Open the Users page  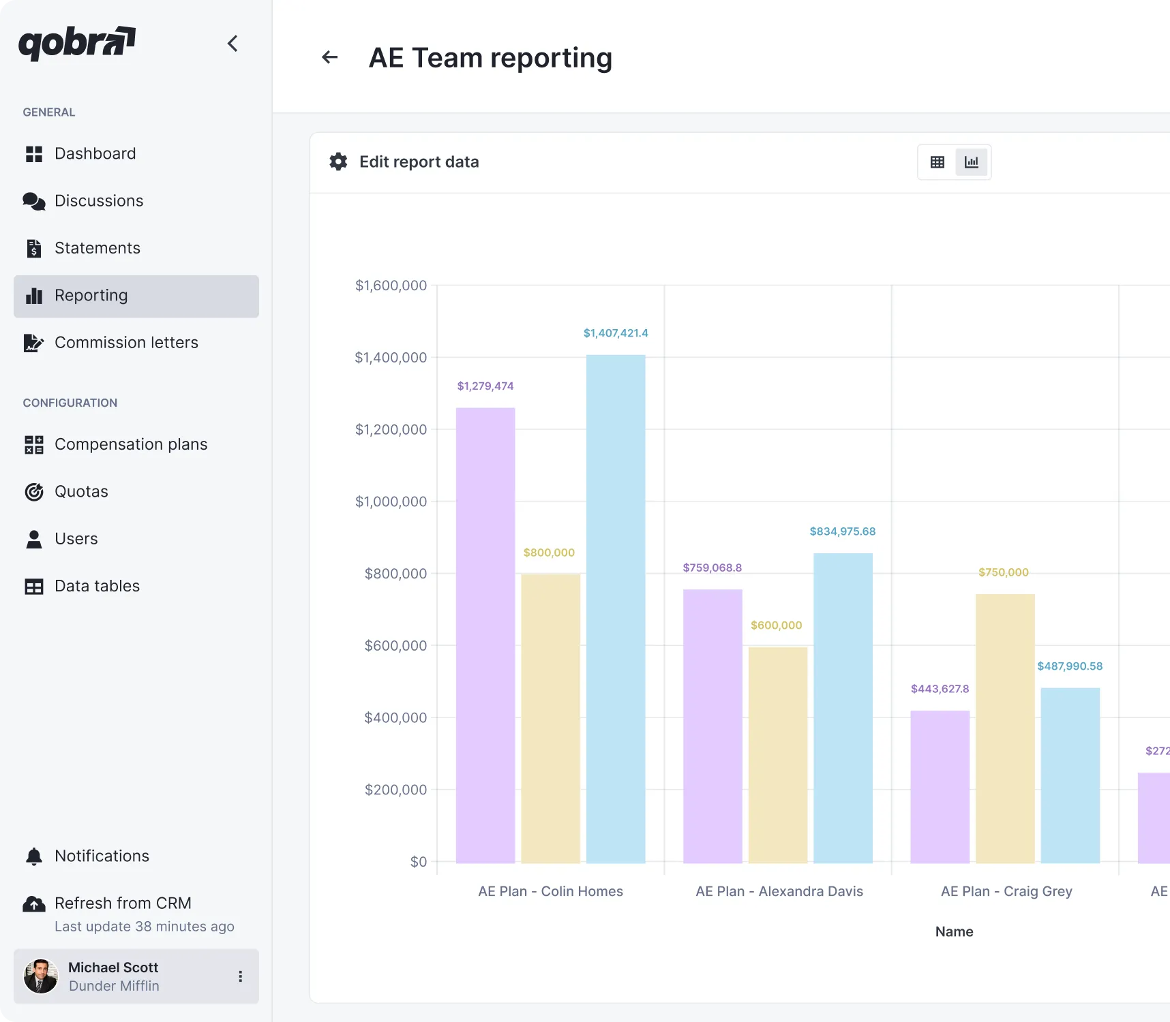(75, 538)
